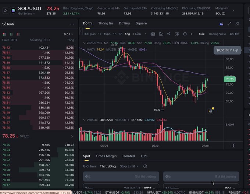Switch to Spot trading tab
The height and width of the screenshot is (194, 250).
86,156
